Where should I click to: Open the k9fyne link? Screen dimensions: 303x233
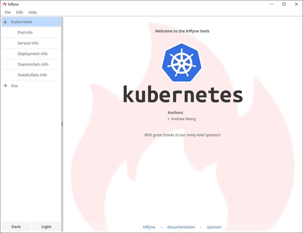[149, 227]
